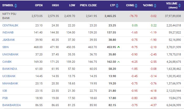Viewport: 184px width, 109px height.
Task: Click the %CHNG sort arrows
Action: pos(155,5)
